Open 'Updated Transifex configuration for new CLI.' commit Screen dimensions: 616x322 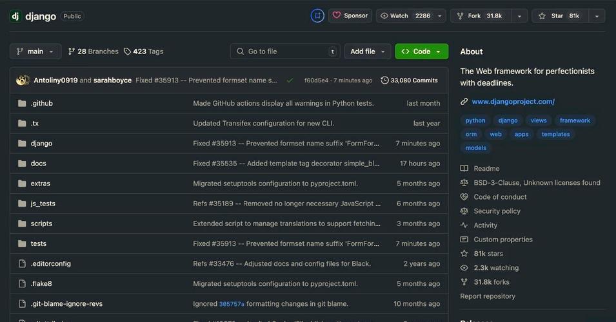[264, 123]
